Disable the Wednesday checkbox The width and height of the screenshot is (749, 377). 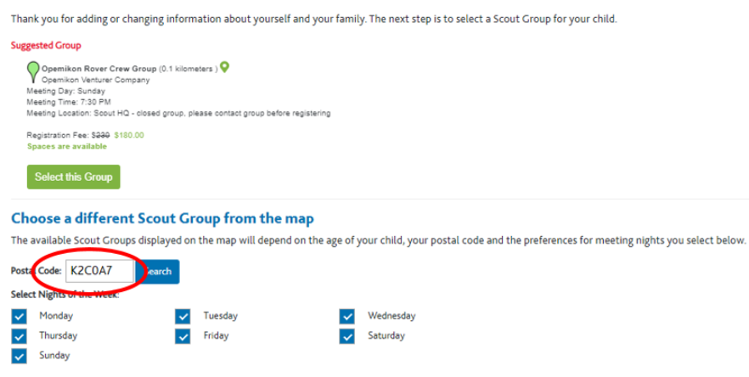tap(346, 316)
